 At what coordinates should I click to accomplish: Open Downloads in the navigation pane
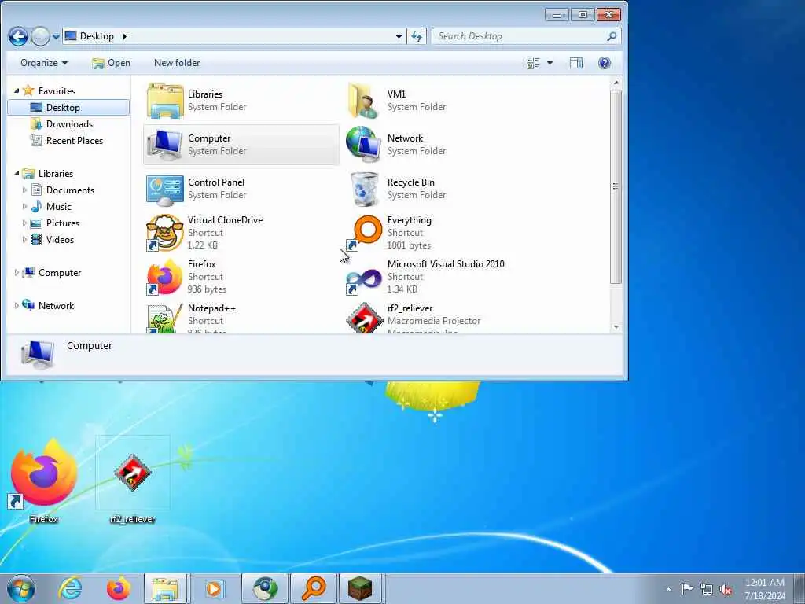pyautogui.click(x=69, y=123)
